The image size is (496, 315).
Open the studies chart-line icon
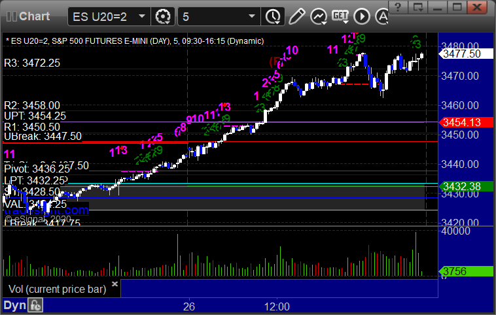pyautogui.click(x=318, y=16)
